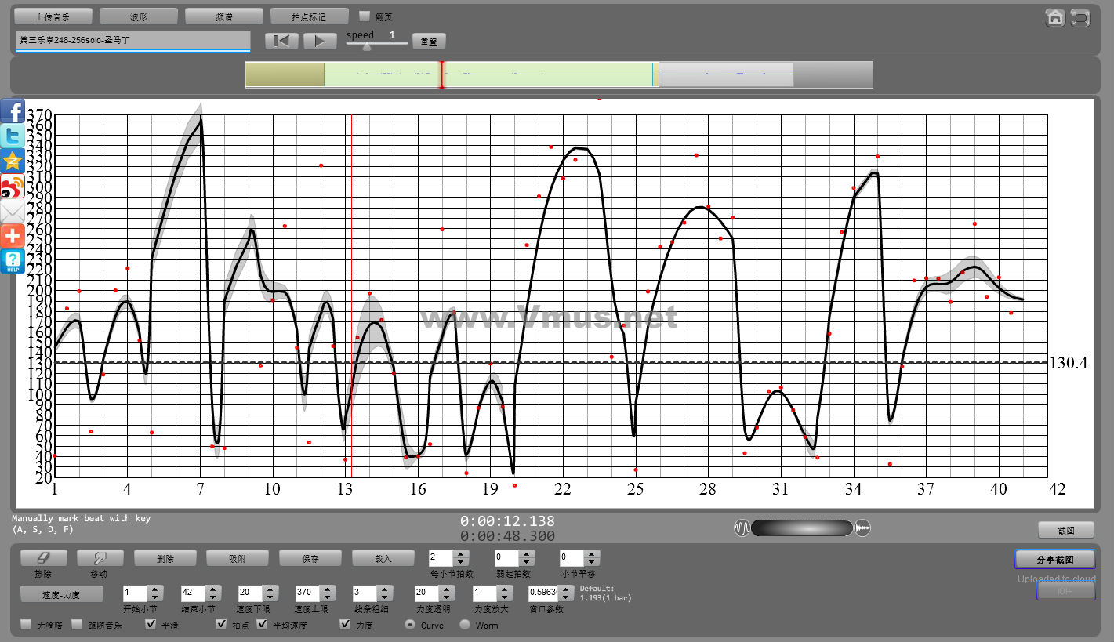Select the move (移动) tool icon
Image resolution: width=1114 pixels, height=642 pixels.
[100, 557]
